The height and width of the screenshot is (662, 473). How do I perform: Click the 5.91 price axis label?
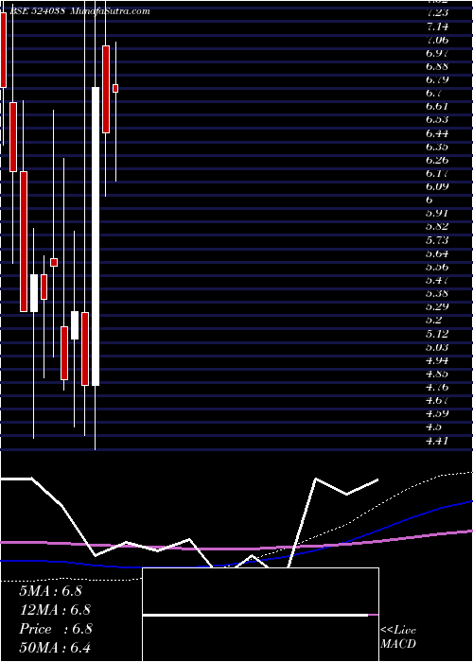437,213
